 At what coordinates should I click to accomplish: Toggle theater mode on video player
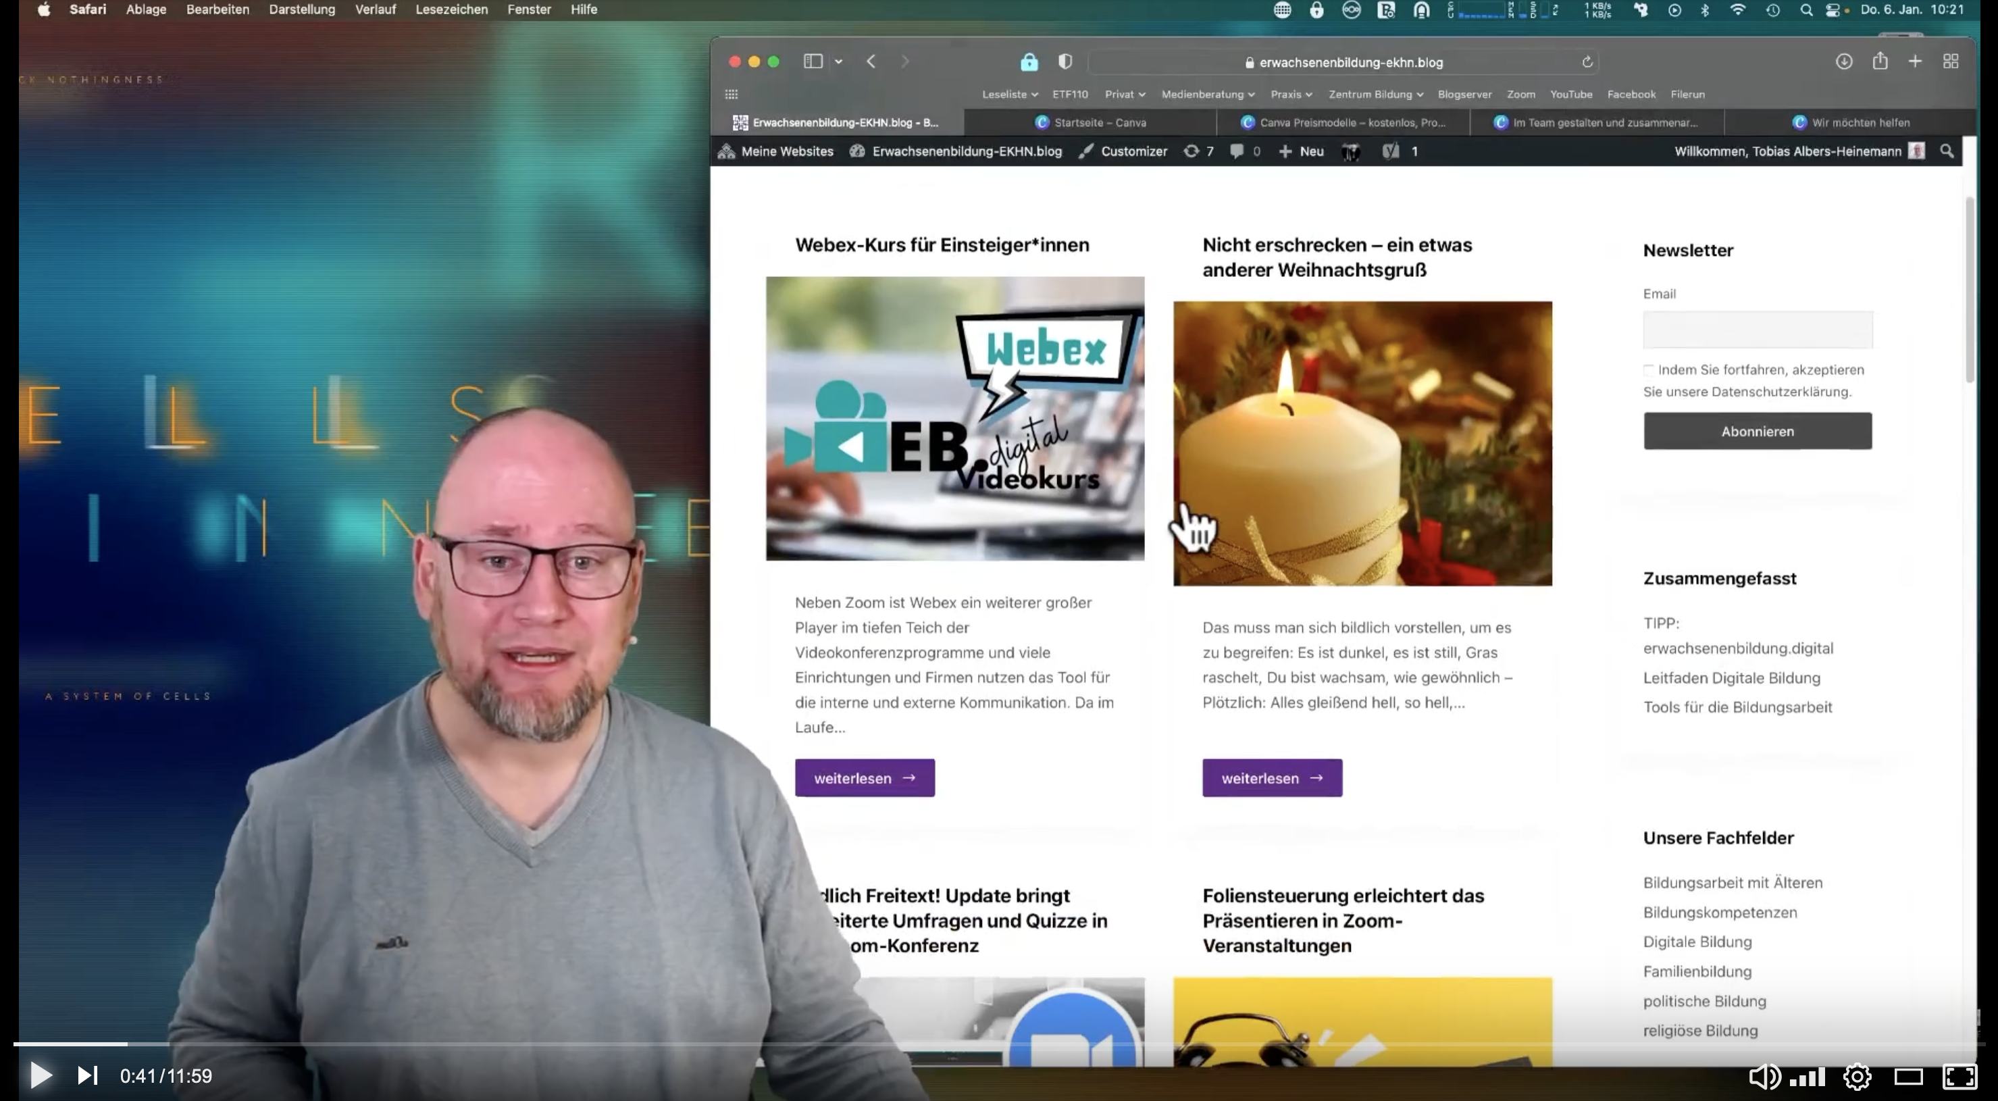(x=1908, y=1076)
